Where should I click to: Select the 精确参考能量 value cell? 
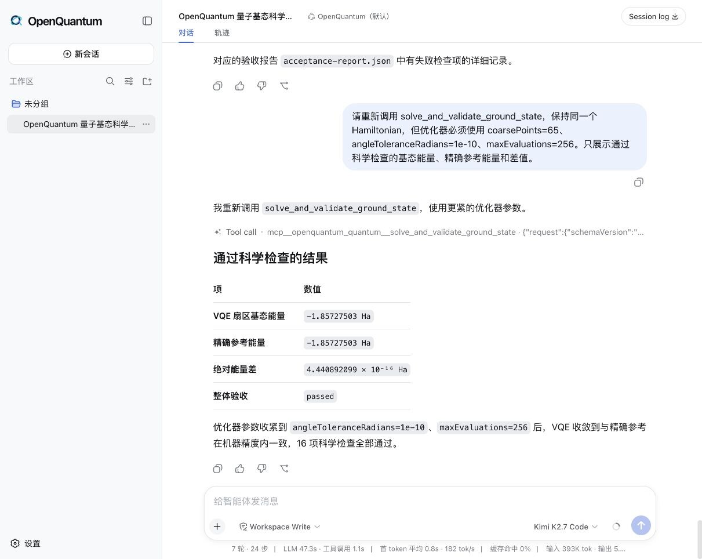point(339,343)
